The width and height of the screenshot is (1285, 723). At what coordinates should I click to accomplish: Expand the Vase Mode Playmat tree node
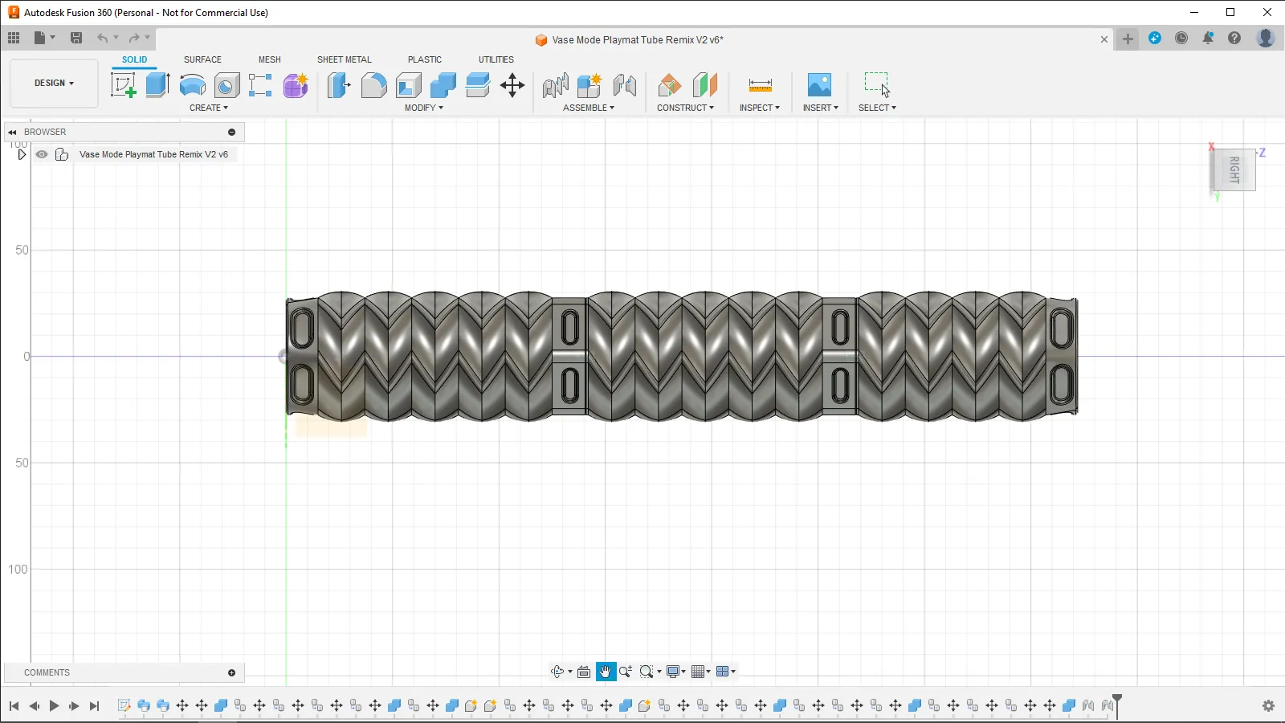22,154
